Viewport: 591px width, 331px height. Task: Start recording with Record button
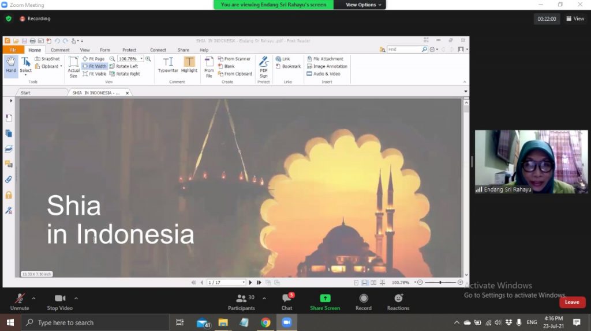point(364,300)
